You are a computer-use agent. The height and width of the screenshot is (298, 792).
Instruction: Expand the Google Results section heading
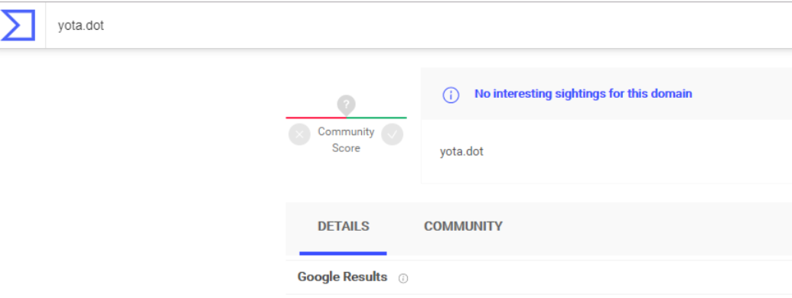(x=343, y=277)
